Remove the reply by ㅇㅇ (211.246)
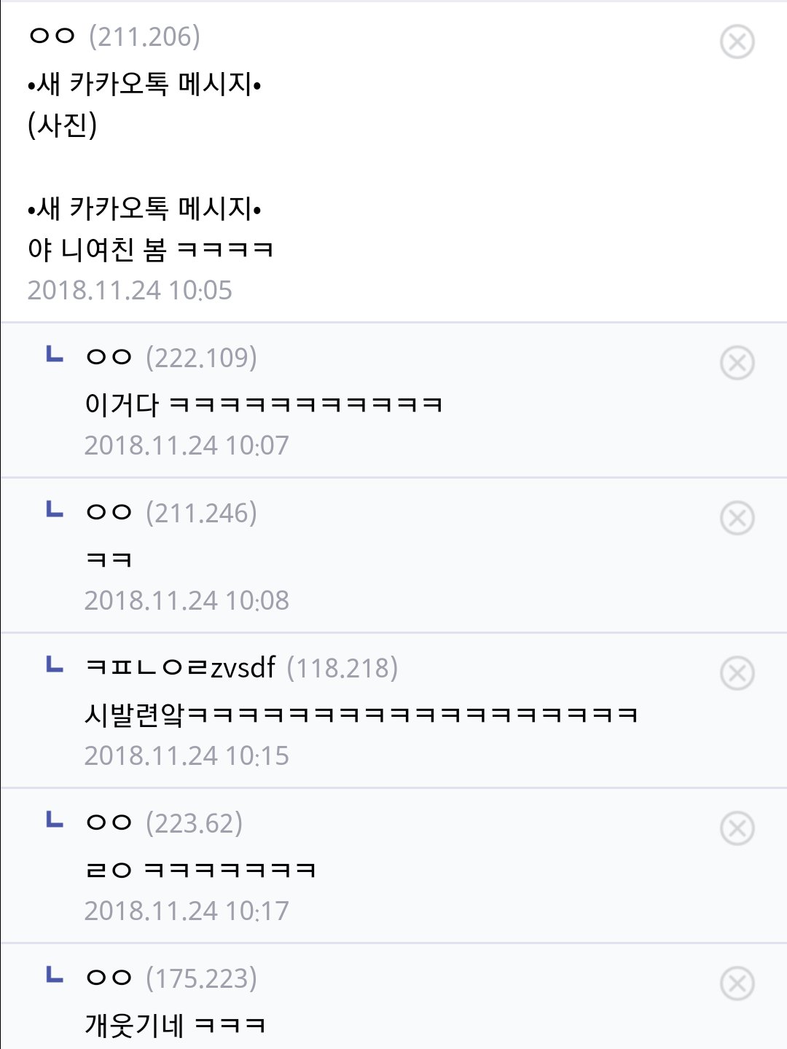787x1049 pixels. [x=737, y=518]
